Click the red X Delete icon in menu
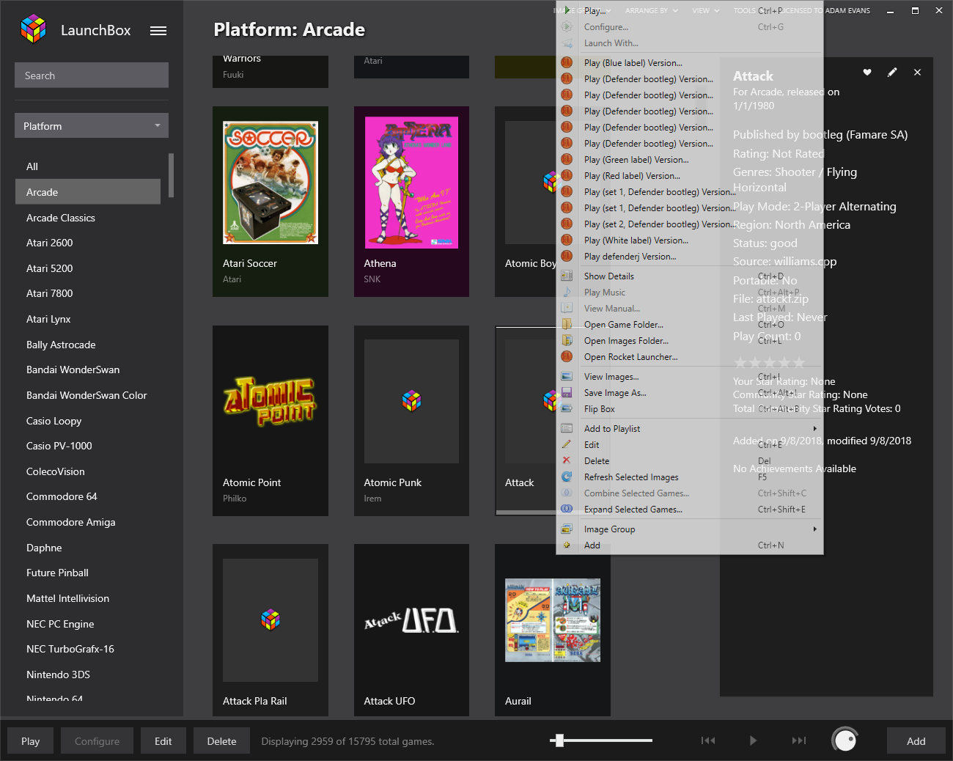 (567, 461)
